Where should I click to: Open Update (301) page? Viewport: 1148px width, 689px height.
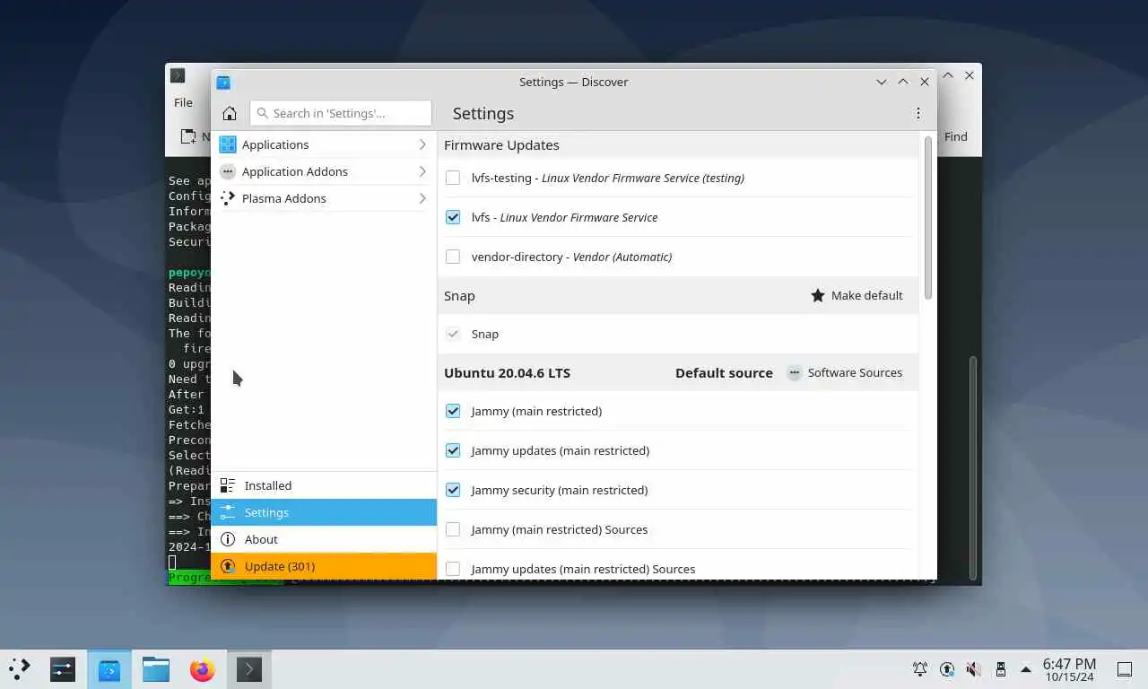[x=324, y=566]
